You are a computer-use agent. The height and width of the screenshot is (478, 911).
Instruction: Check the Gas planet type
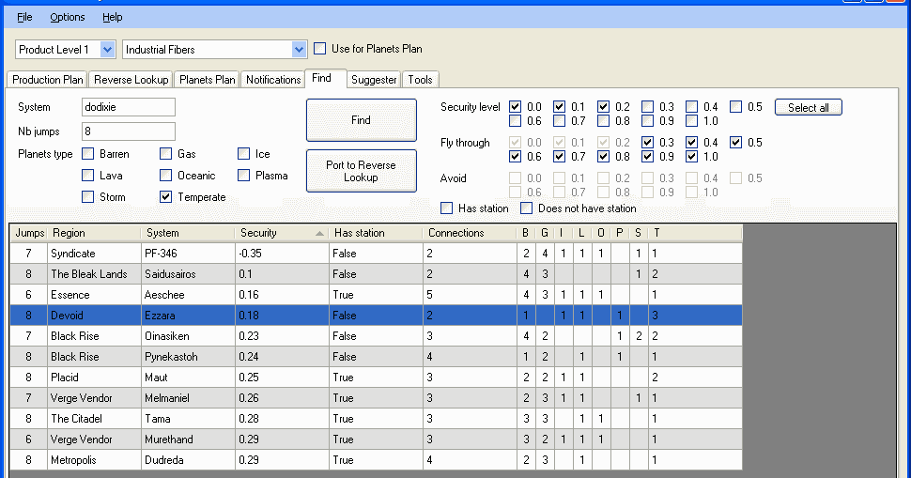165,154
